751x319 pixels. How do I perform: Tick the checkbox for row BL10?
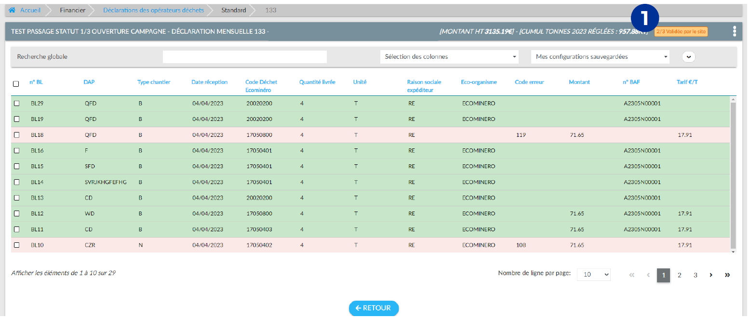pos(17,245)
